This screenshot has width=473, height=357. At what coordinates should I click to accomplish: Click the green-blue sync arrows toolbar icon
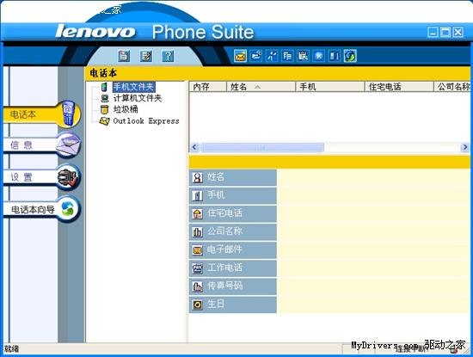tap(350, 56)
